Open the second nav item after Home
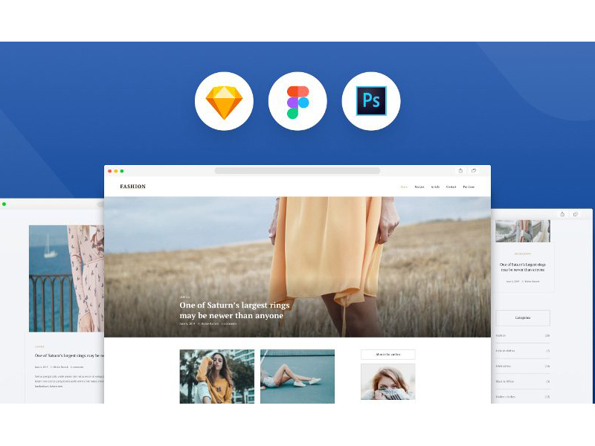This screenshot has height=446, width=595. coord(419,187)
